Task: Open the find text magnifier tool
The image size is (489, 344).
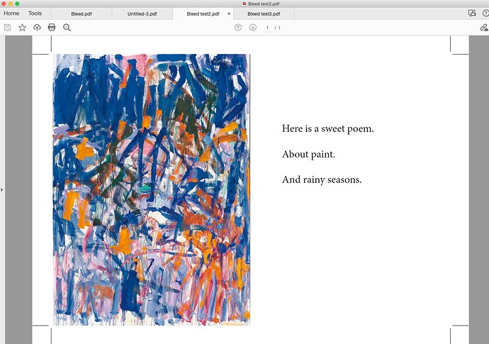Action: tap(67, 28)
